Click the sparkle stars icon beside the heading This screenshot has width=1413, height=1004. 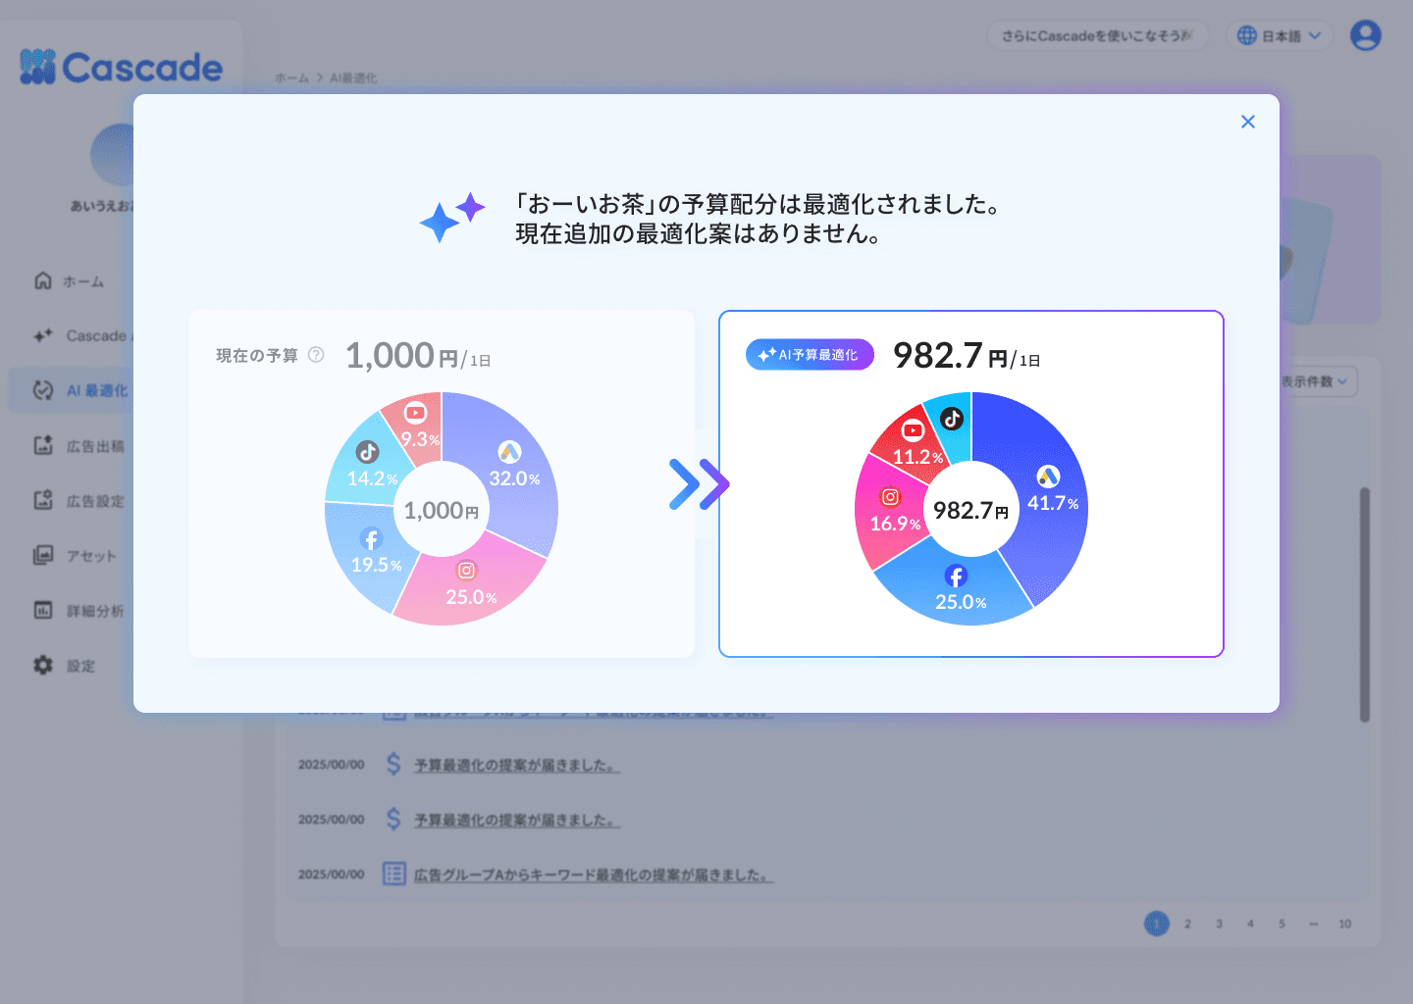(452, 217)
